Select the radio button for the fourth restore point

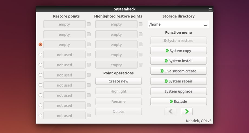[x=41, y=55]
